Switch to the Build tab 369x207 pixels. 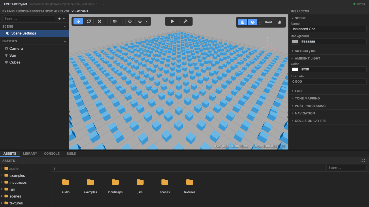click(x=71, y=154)
